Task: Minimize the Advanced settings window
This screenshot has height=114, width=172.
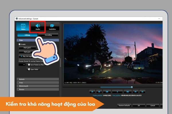Action: click(159, 19)
